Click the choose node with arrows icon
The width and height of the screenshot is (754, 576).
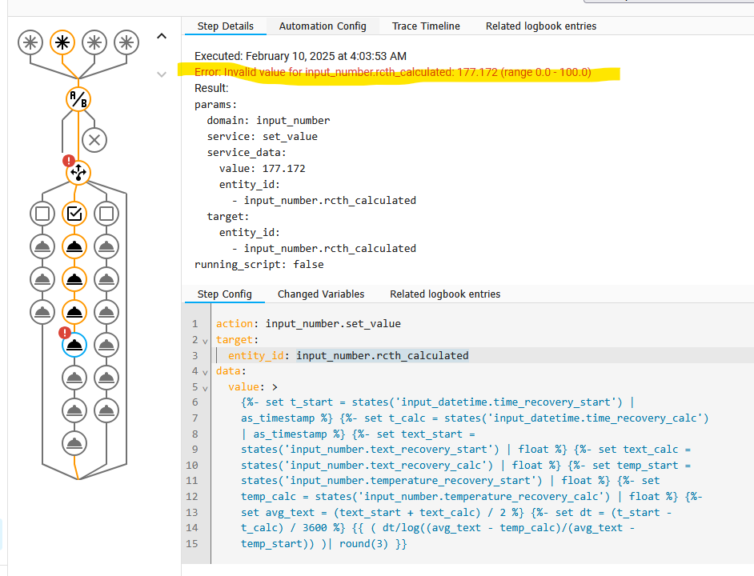coord(78,172)
